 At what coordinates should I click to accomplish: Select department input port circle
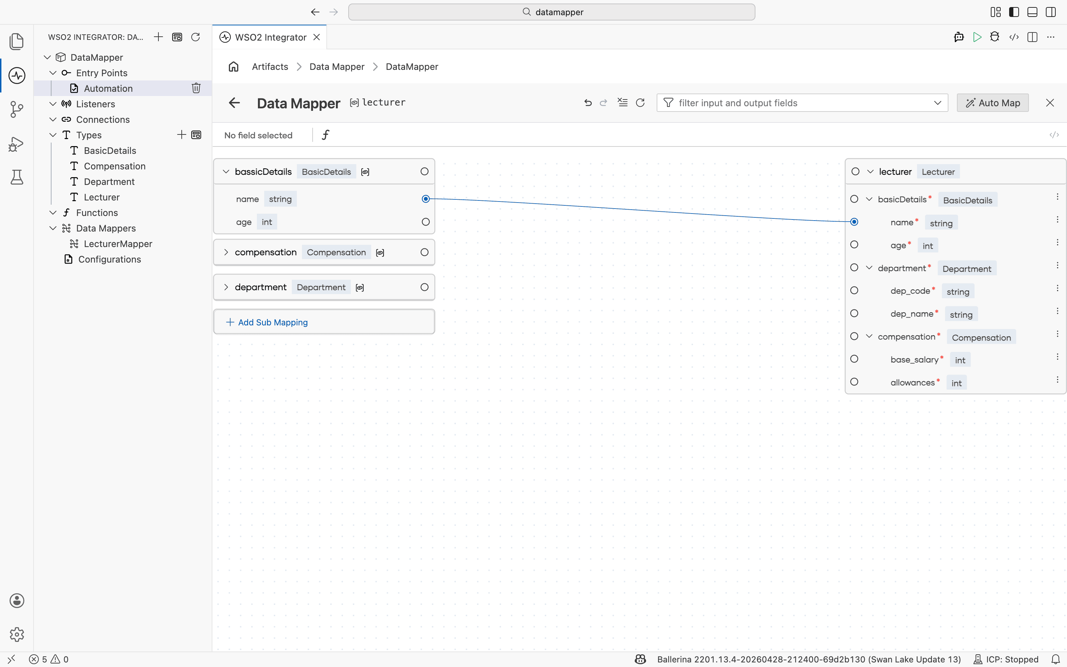424,287
